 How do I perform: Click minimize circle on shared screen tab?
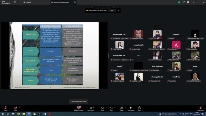(75, 2)
